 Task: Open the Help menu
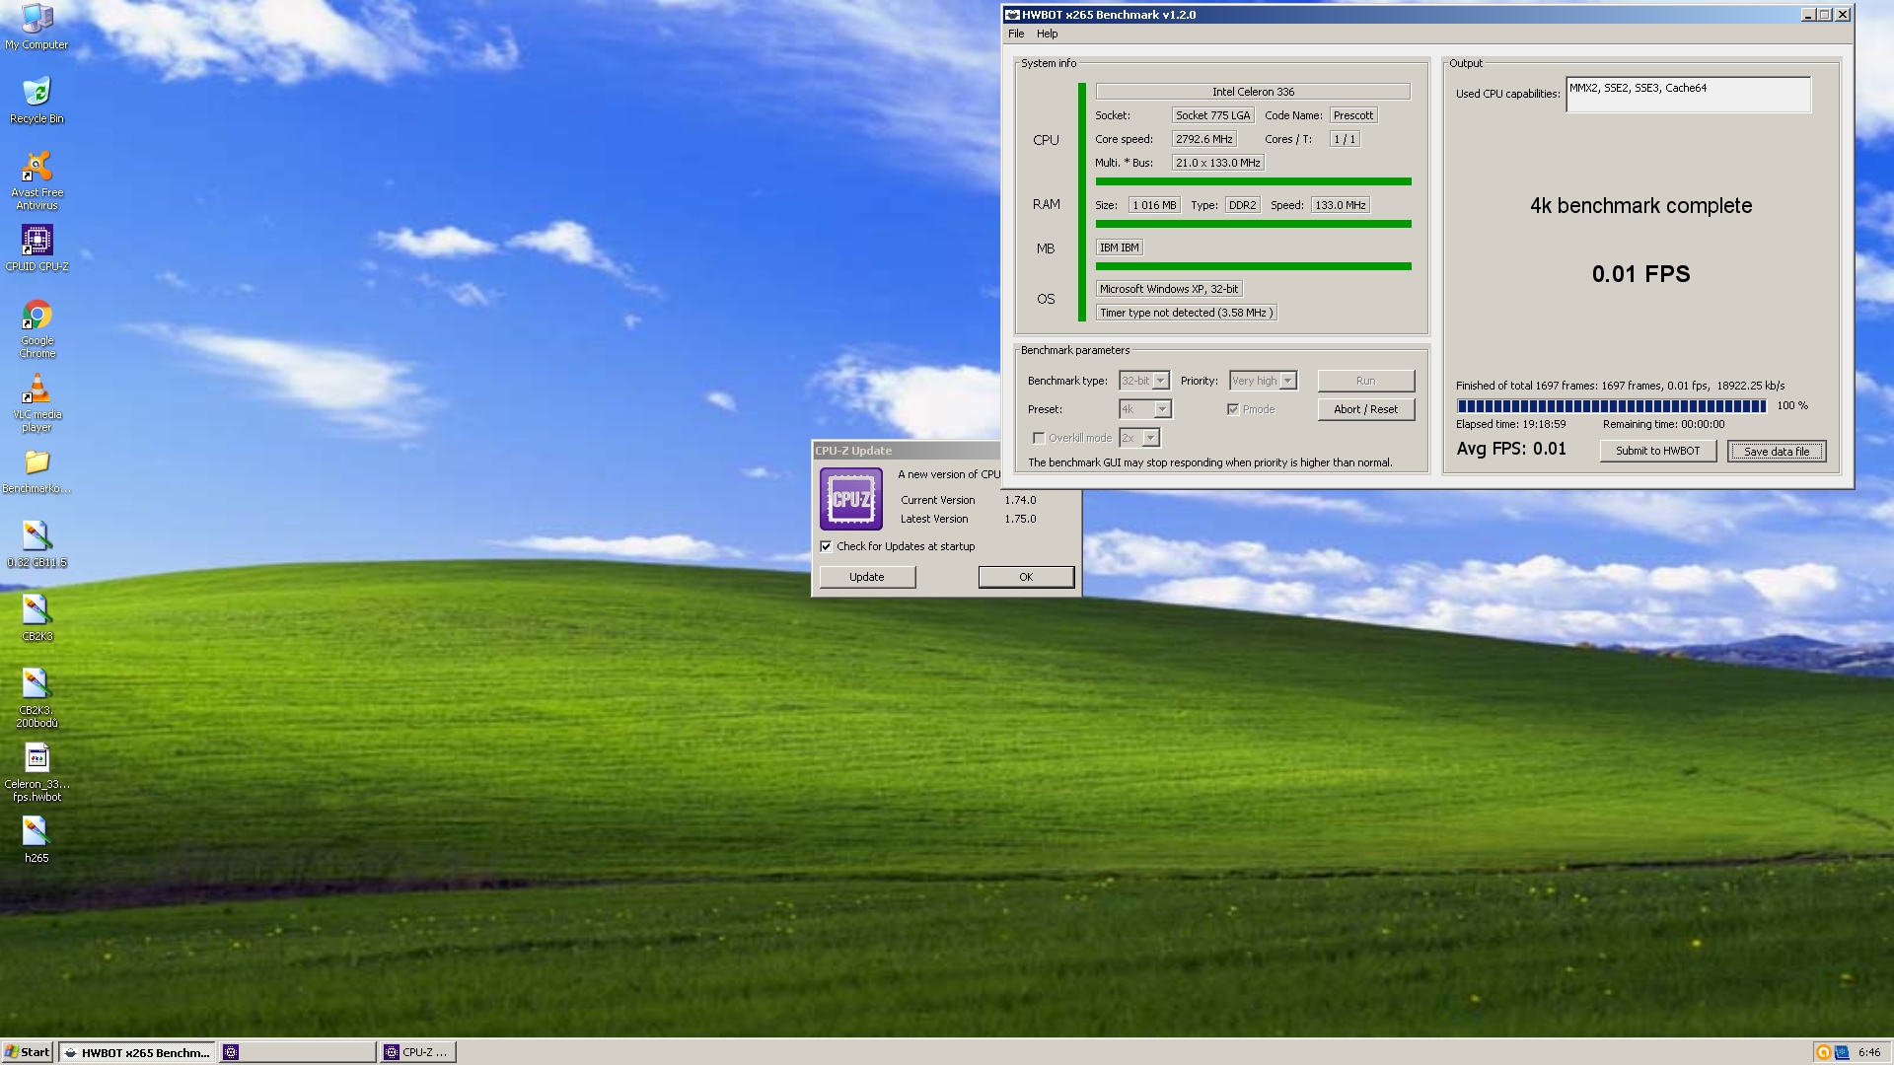coord(1048,34)
